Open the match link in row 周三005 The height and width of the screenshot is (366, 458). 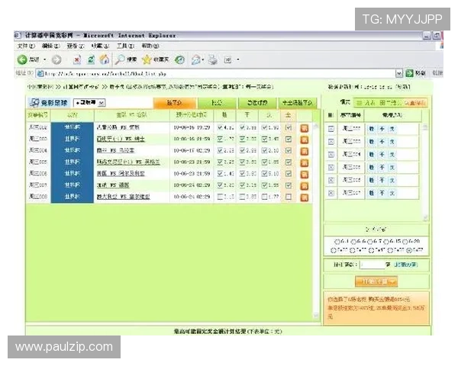(x=128, y=162)
